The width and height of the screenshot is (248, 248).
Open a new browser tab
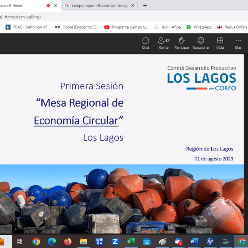145,6
